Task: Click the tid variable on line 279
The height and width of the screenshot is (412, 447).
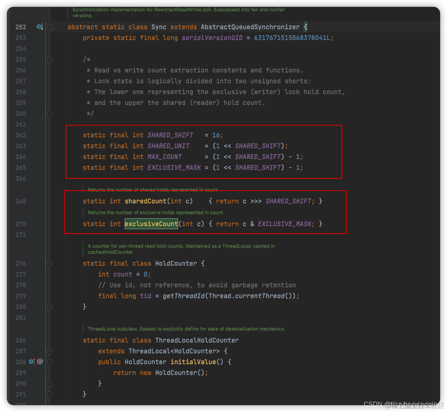Action: (145, 296)
